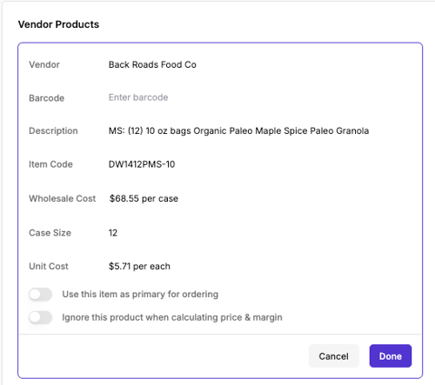Screen dimensions: 435x385
Task: Click the Wholesale Cost label
Action: (63, 198)
